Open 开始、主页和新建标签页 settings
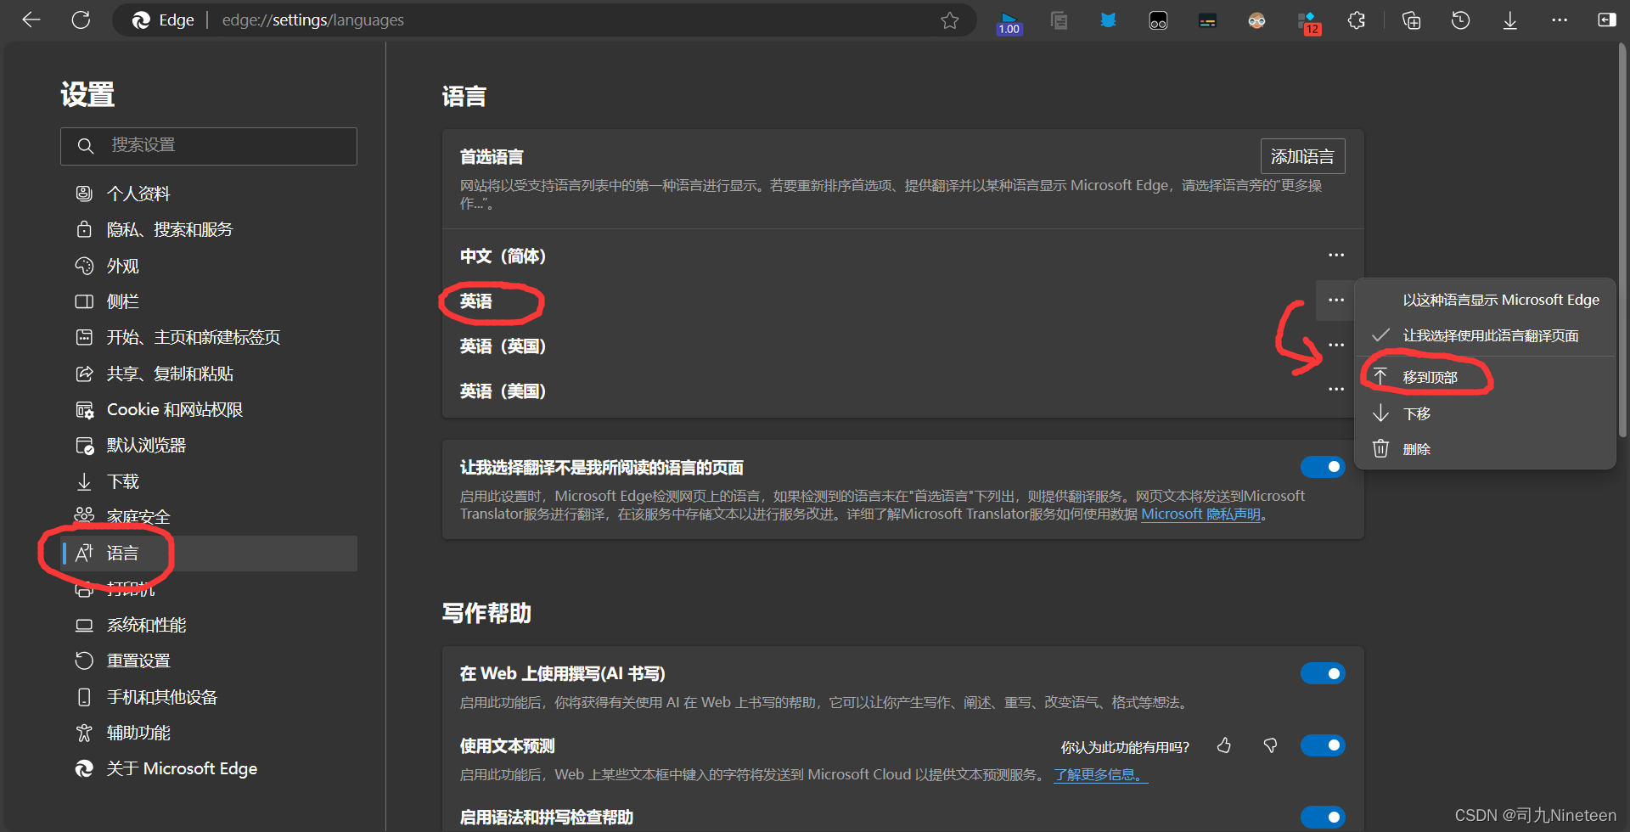Viewport: 1630px width, 832px height. pos(209,338)
